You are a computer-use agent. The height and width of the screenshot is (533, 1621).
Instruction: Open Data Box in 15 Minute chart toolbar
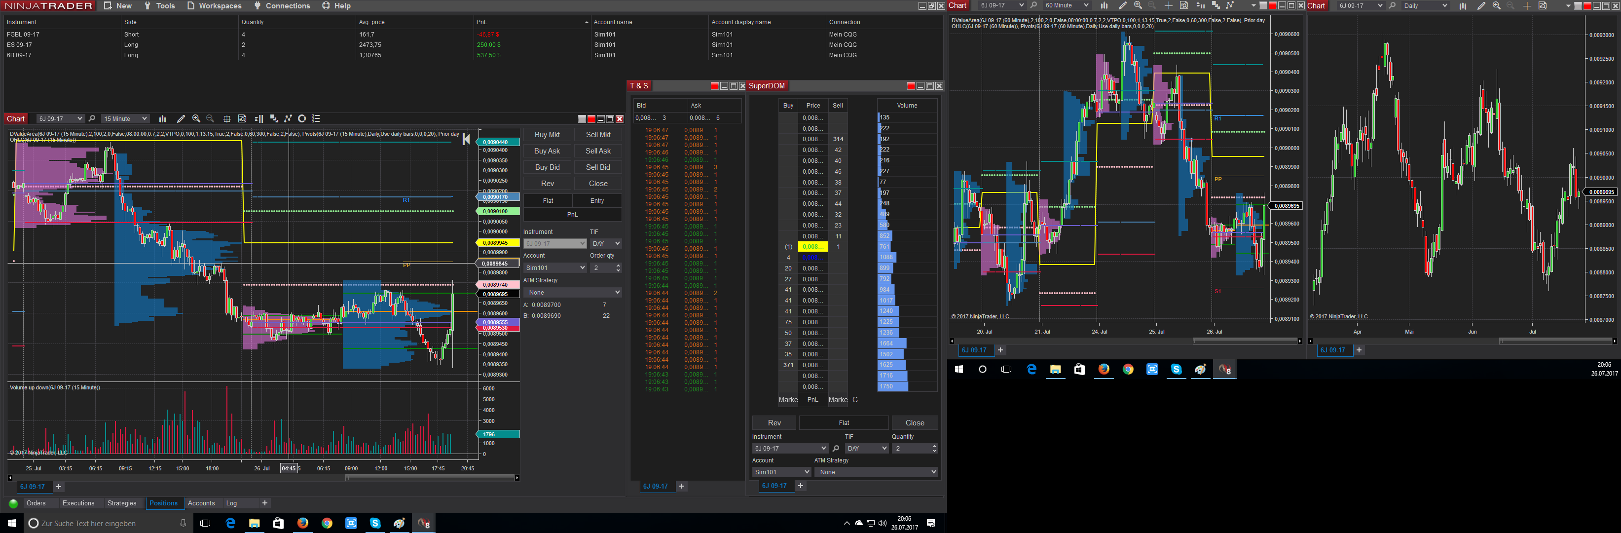pyautogui.click(x=242, y=118)
